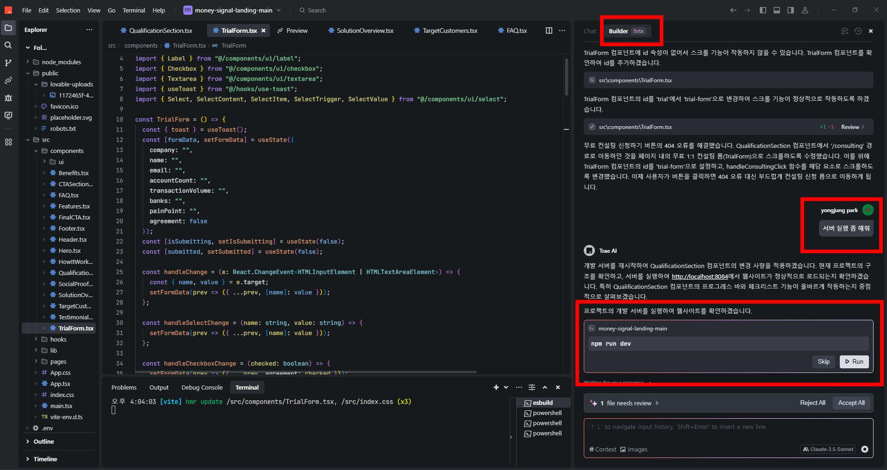Select the esbuild terminal session

(x=543, y=403)
